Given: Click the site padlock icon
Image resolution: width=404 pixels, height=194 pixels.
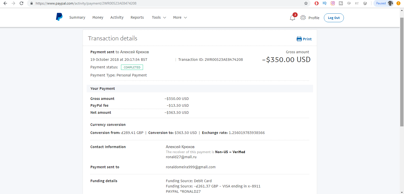Looking at the screenshot, I should [x=32, y=3].
